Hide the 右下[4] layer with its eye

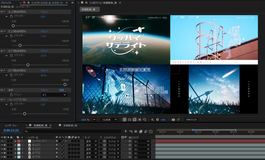click(x=2, y=157)
